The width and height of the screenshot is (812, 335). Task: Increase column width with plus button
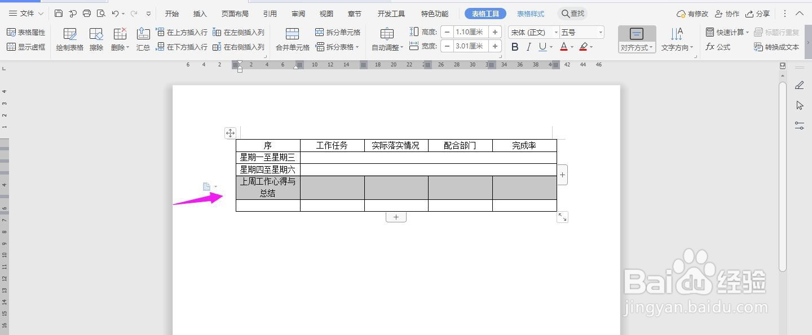495,46
